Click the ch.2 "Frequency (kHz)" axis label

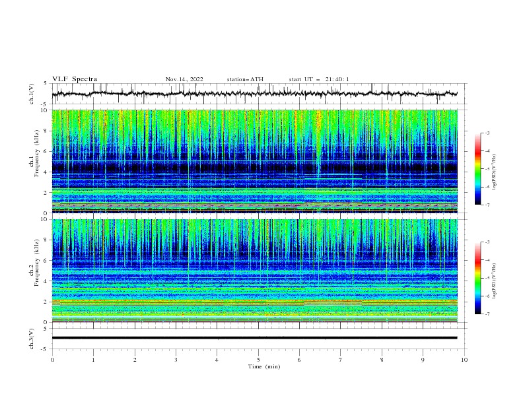[37, 262]
